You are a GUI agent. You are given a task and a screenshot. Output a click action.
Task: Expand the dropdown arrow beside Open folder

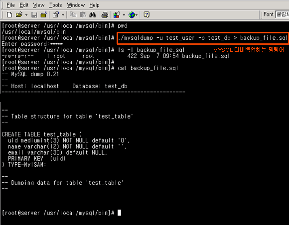click(x=26, y=15)
